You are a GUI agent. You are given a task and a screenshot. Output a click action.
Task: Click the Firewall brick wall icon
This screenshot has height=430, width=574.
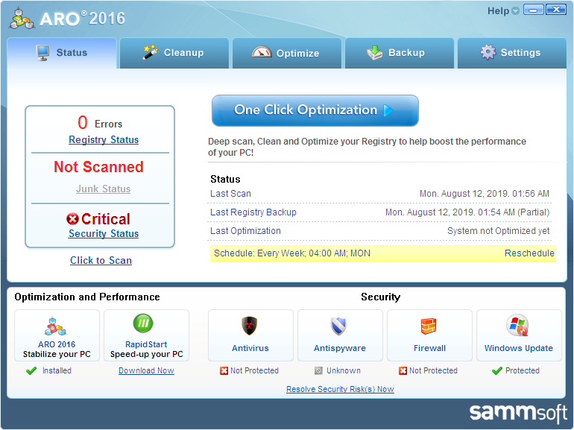429,326
